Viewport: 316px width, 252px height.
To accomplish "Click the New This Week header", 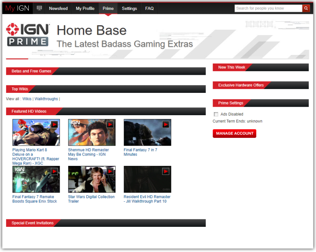I will (x=261, y=67).
